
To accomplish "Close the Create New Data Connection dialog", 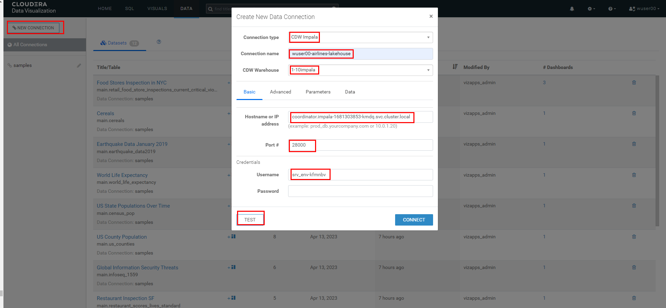I will (x=431, y=16).
